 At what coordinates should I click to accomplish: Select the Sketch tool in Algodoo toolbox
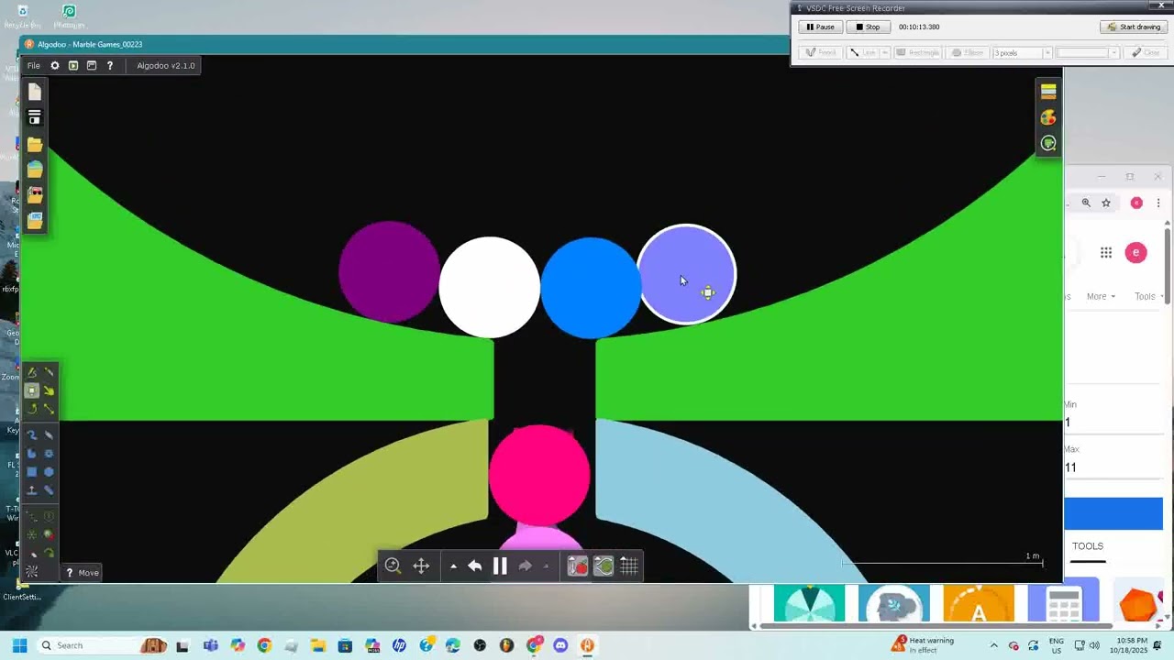(31, 372)
